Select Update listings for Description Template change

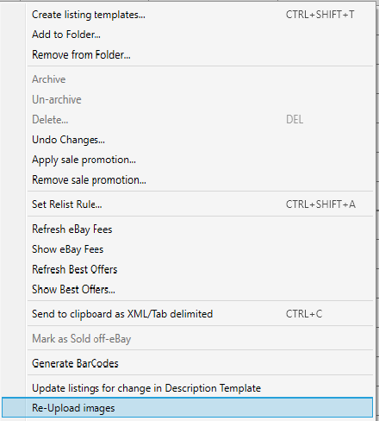(x=187, y=388)
